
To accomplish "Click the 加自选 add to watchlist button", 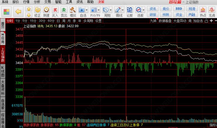I will [198, 21].
